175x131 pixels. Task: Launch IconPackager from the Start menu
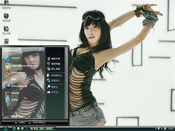tap(18, 72)
